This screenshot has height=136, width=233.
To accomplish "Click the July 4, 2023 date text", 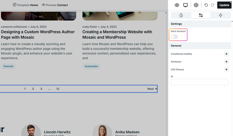I will point(108,27).
